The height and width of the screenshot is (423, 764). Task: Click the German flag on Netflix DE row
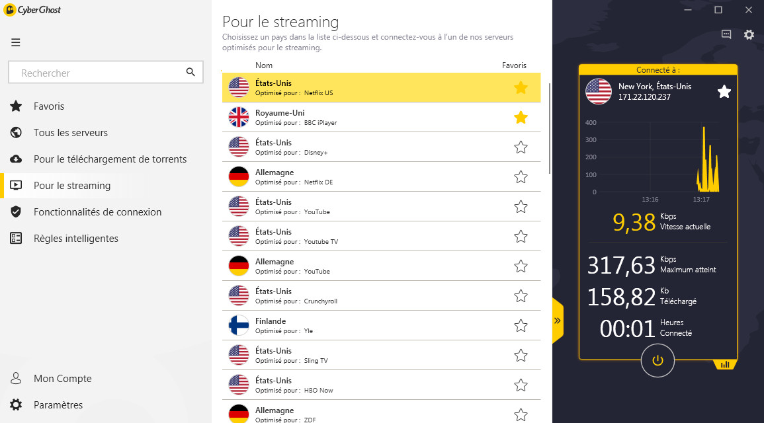[239, 176]
